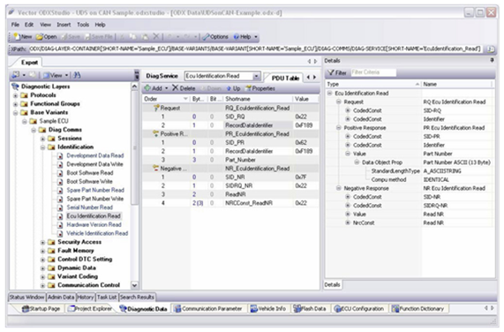This screenshot has height=332, width=504.
Task: Open the File menu
Action: tap(15, 25)
